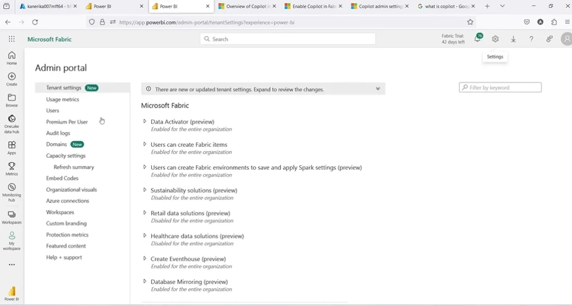Expand Retail data solutions (preview)
This screenshot has height=306, width=572.
pyautogui.click(x=145, y=213)
